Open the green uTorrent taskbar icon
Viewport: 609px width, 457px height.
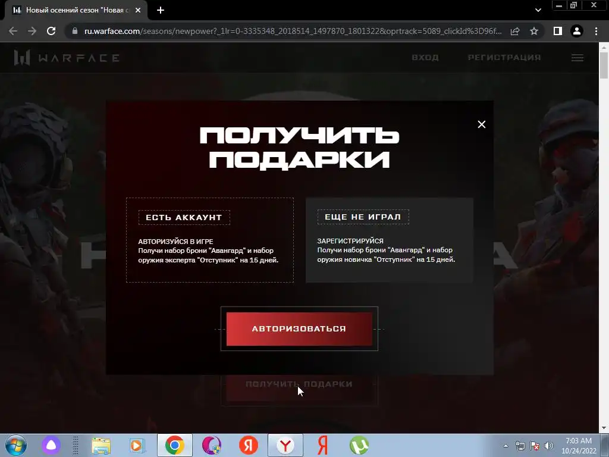point(359,445)
